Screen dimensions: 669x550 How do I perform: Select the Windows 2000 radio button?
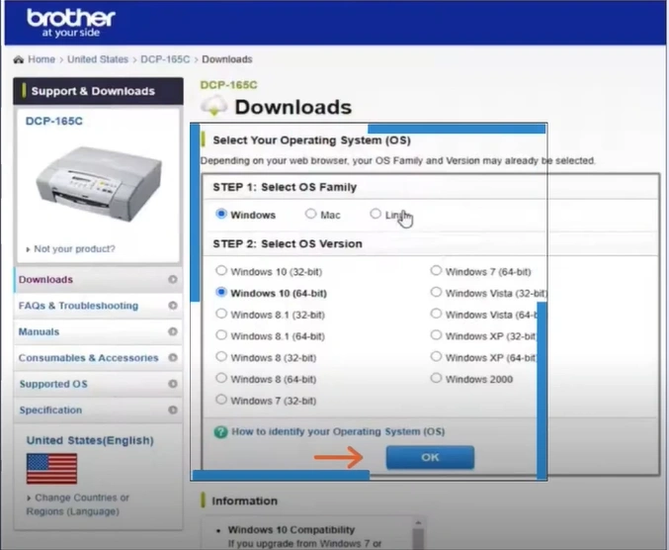pos(437,379)
